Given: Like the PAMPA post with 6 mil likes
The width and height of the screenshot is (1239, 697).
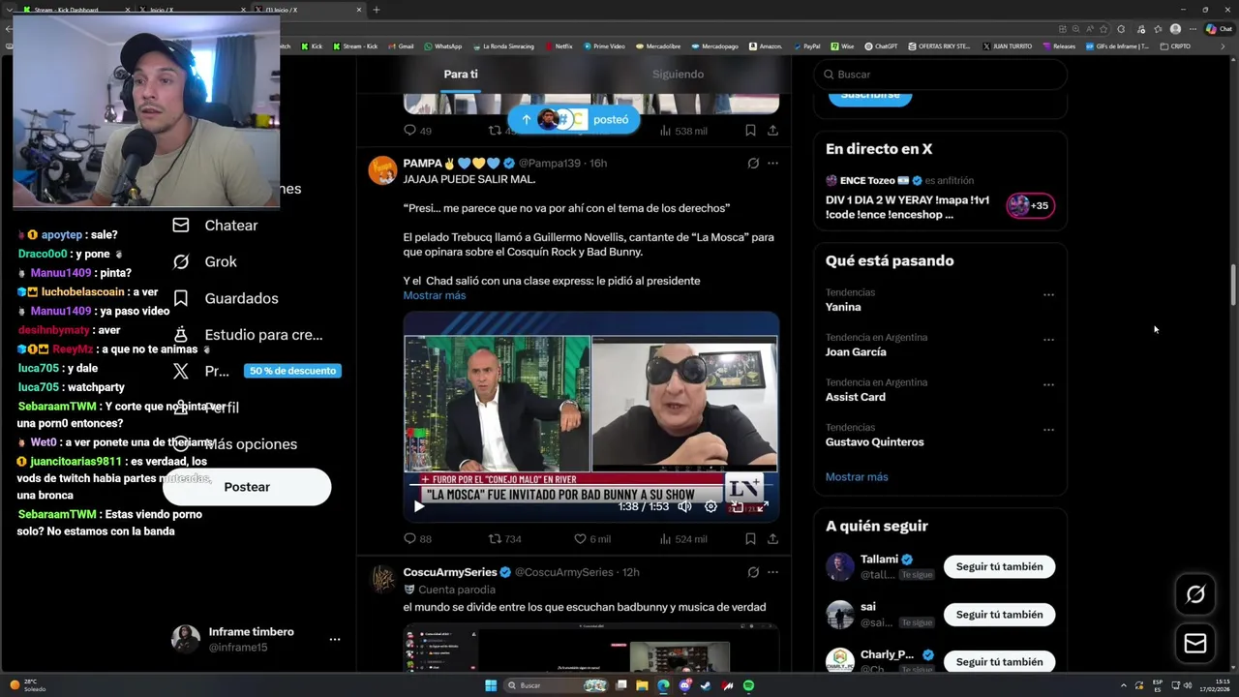Looking at the screenshot, I should click(x=592, y=539).
